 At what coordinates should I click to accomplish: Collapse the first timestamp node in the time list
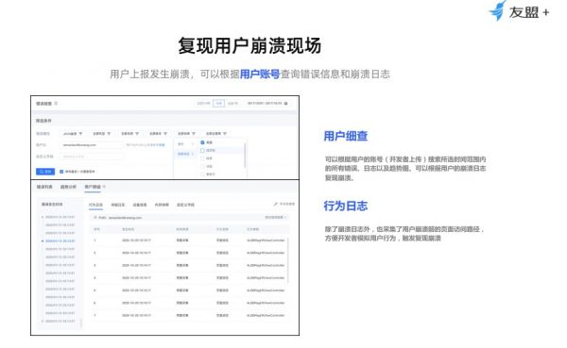point(43,217)
